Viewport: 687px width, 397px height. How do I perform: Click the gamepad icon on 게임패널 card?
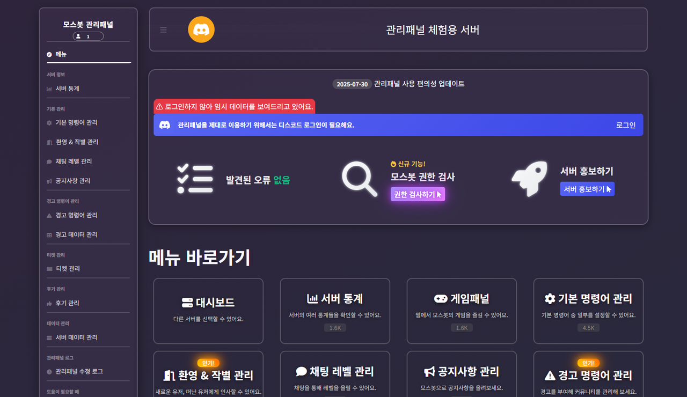click(x=441, y=299)
